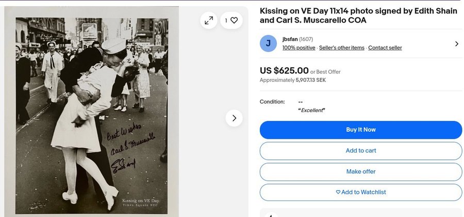Click the approximate 5,907.13 SEK amount
The height and width of the screenshot is (217, 464).
311,80
